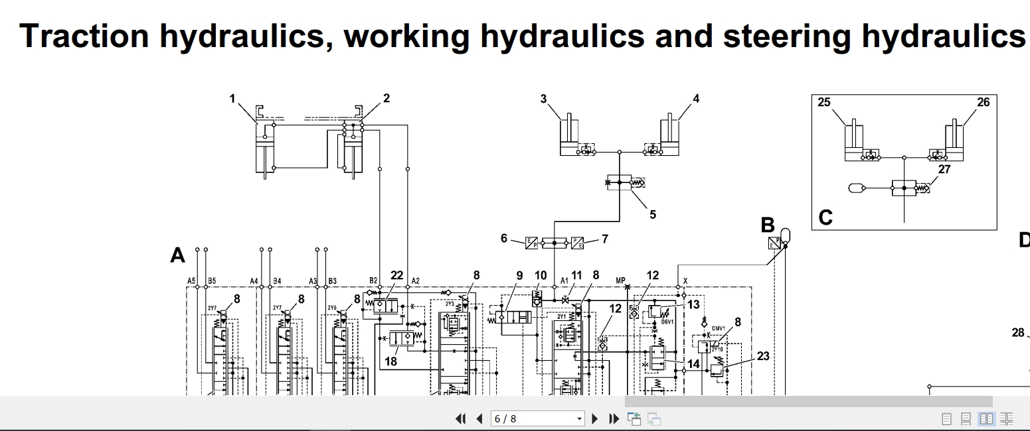Click callout number 9 in the diagram
This screenshot has height=431, width=1030.
coord(519,275)
